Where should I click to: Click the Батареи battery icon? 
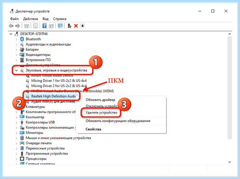pos(22,50)
